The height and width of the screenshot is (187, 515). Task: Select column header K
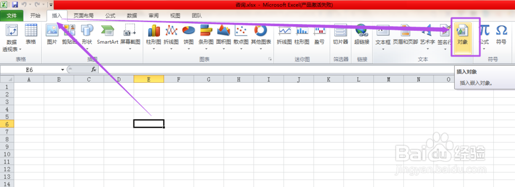coord(329,79)
